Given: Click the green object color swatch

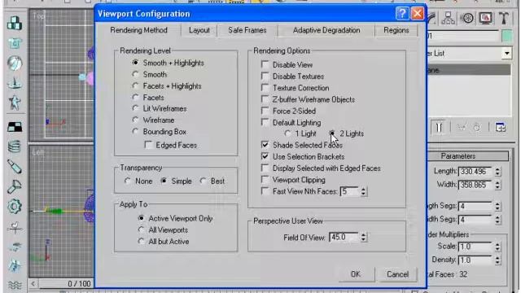Looking at the screenshot, I should tap(507, 36).
